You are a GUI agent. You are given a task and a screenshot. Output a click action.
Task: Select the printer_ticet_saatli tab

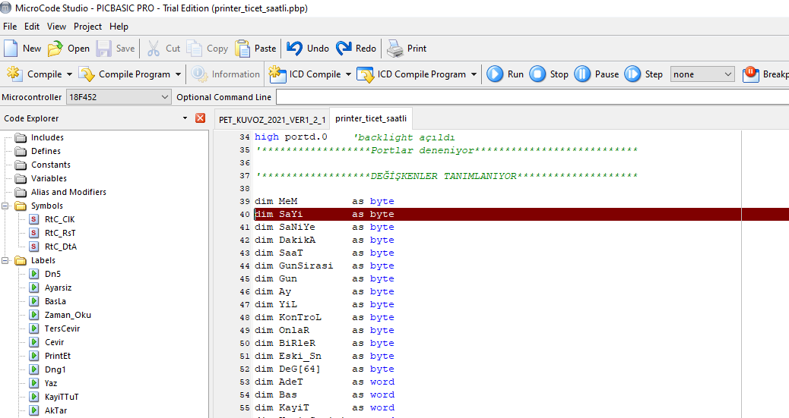371,118
